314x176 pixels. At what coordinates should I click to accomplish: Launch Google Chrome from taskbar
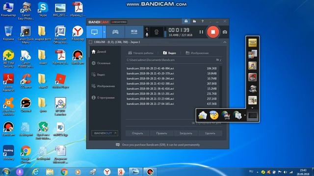pyautogui.click(x=64, y=172)
